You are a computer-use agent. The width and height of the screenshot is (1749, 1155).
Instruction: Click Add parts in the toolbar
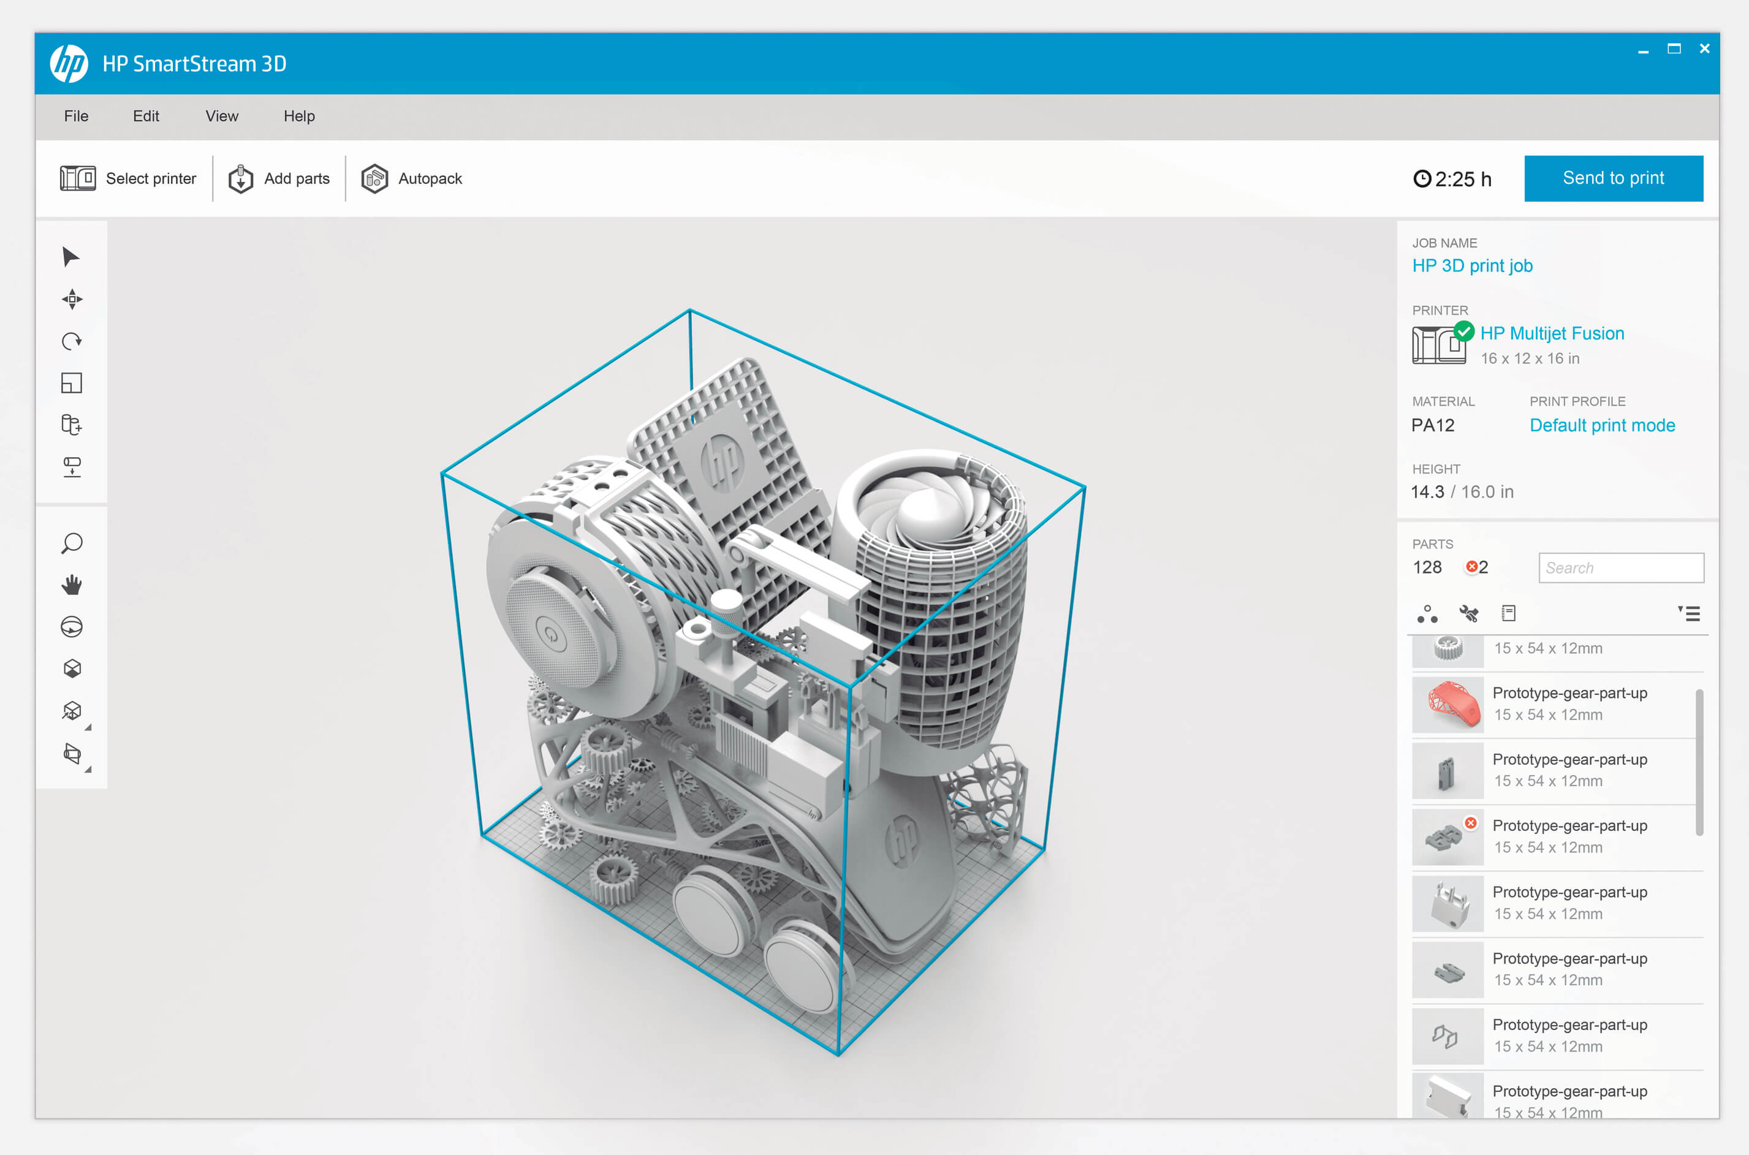[x=278, y=178]
